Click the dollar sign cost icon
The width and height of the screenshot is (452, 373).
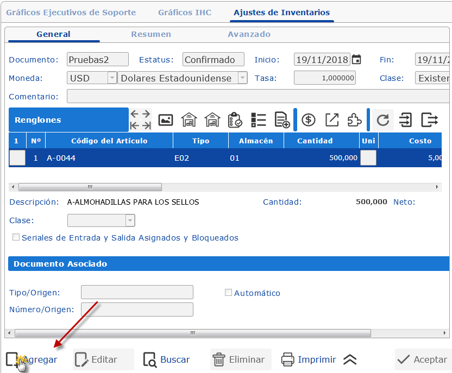coord(309,119)
